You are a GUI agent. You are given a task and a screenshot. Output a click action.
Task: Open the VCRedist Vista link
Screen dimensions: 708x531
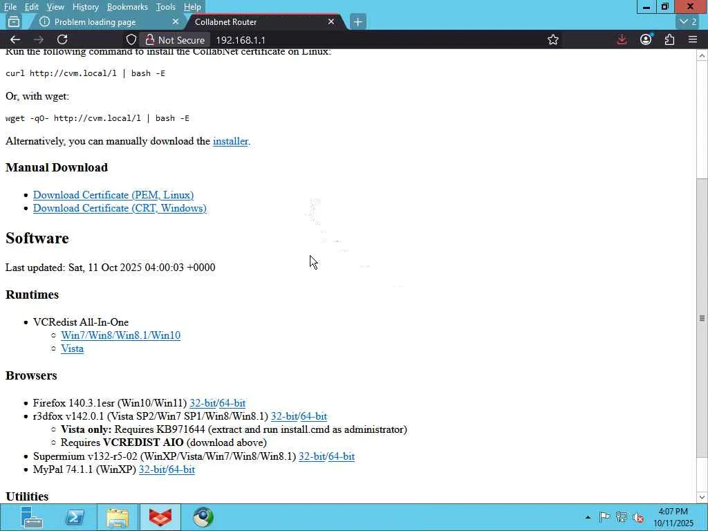(x=72, y=348)
